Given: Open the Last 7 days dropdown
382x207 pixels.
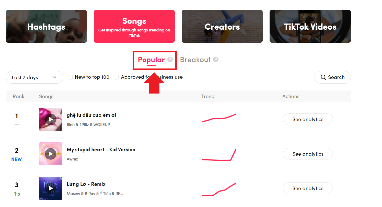Looking at the screenshot, I should [34, 77].
